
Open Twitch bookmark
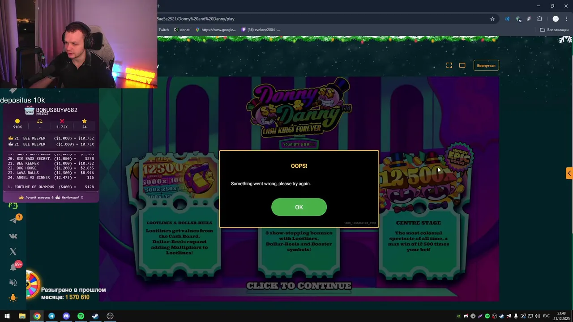click(x=163, y=30)
